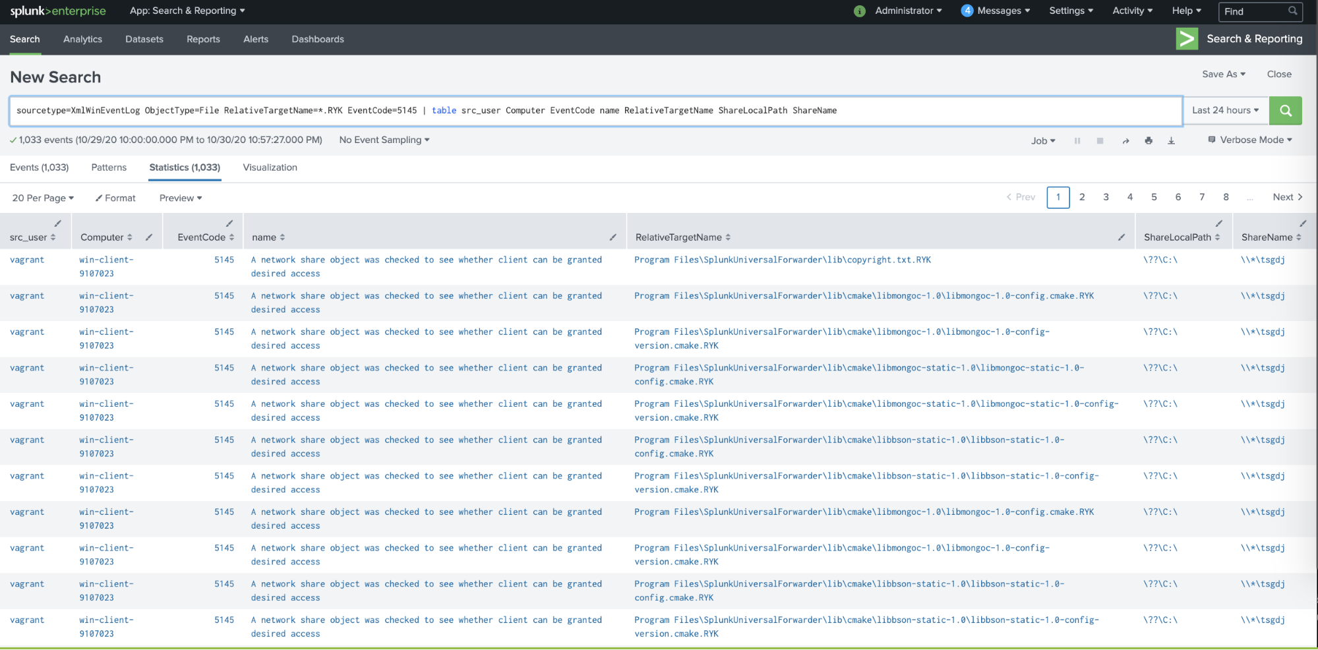The height and width of the screenshot is (650, 1318).
Task: Click the Format button
Action: (115, 198)
